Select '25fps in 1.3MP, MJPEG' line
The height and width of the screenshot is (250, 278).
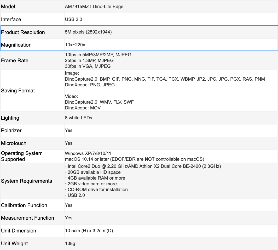click(x=89, y=60)
